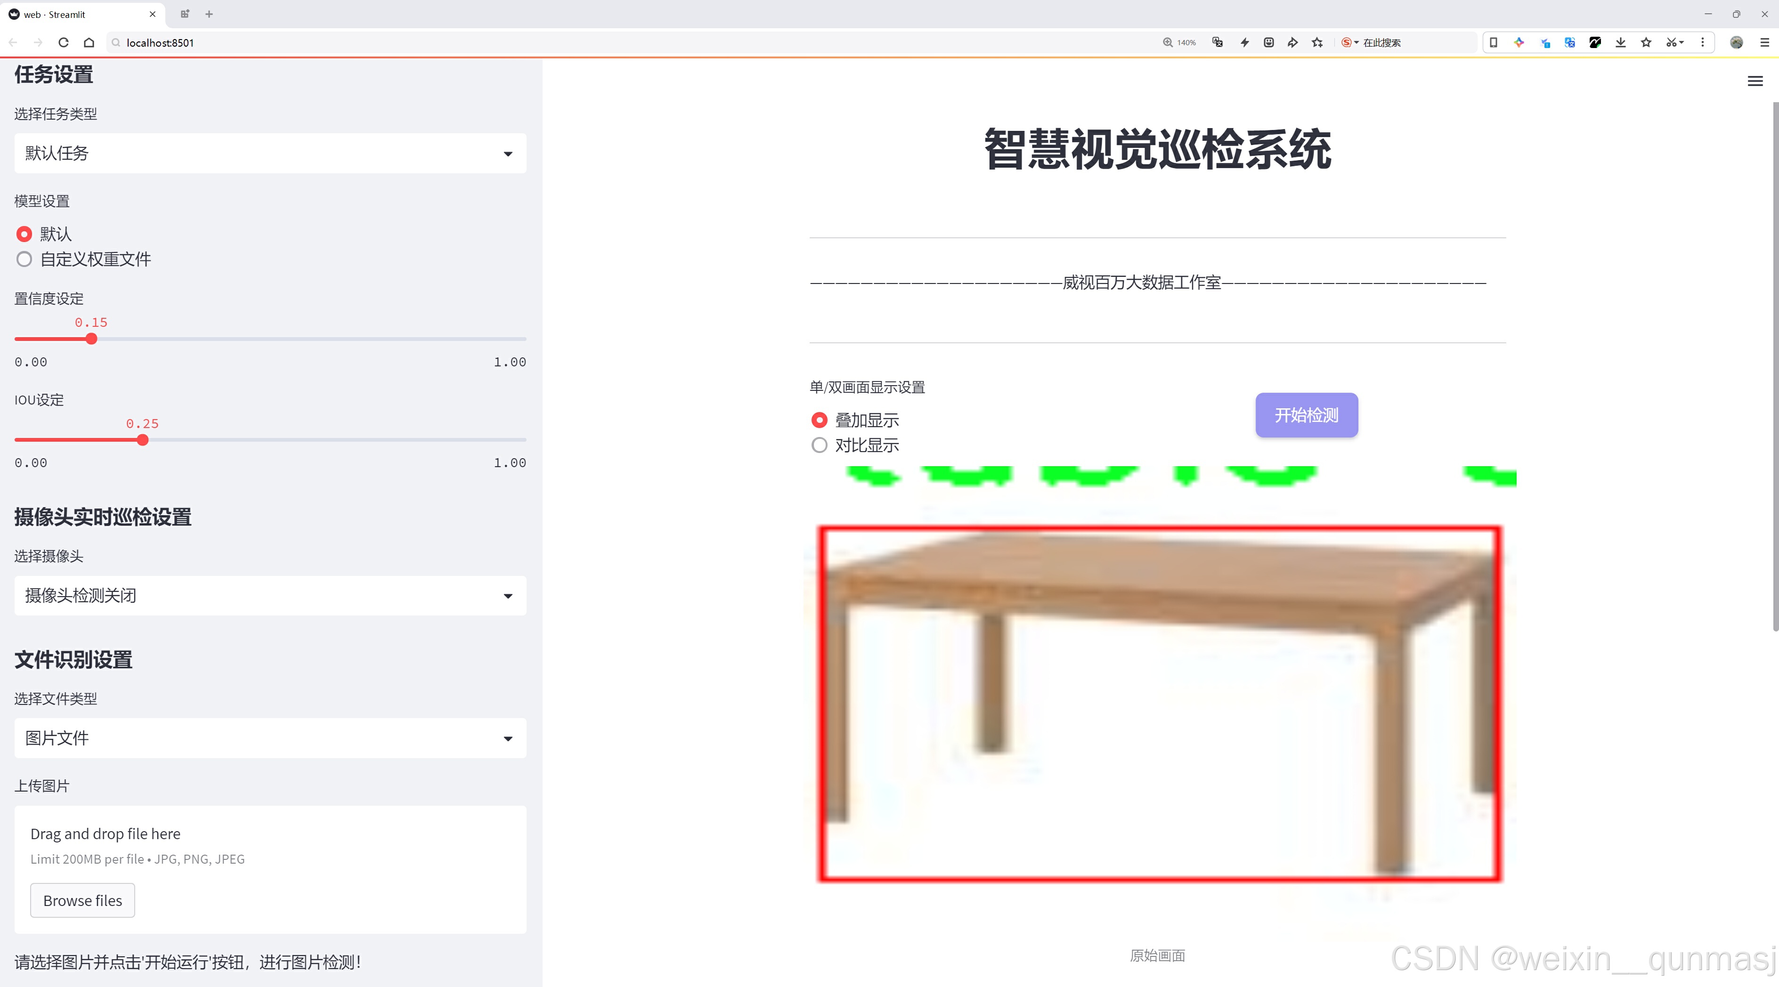Click the translate page icon in address bar
The width and height of the screenshot is (1779, 987).
coord(1218,43)
